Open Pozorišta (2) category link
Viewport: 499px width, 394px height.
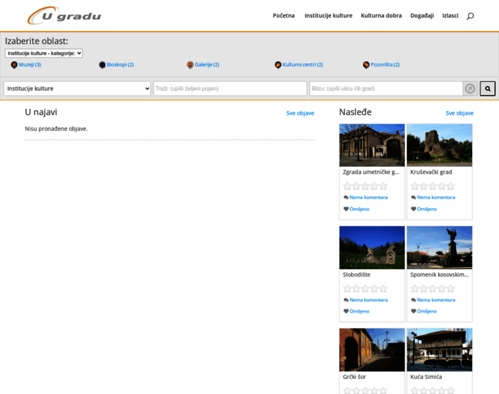tap(385, 64)
